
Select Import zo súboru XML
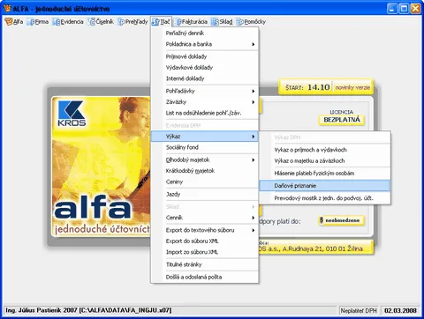click(205, 252)
